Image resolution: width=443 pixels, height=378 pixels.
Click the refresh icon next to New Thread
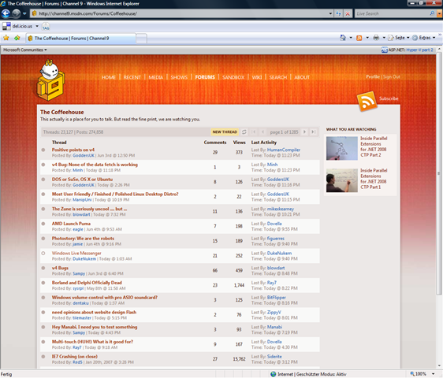point(244,132)
